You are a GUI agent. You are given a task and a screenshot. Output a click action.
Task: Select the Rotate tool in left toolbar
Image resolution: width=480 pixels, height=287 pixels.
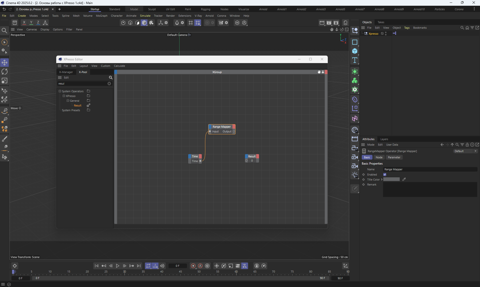pyautogui.click(x=4, y=72)
